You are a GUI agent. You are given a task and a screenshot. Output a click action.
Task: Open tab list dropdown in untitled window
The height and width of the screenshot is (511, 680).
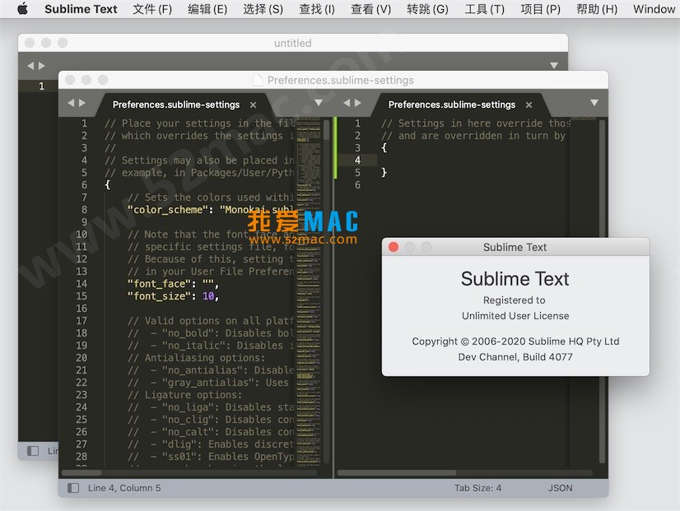(x=554, y=66)
